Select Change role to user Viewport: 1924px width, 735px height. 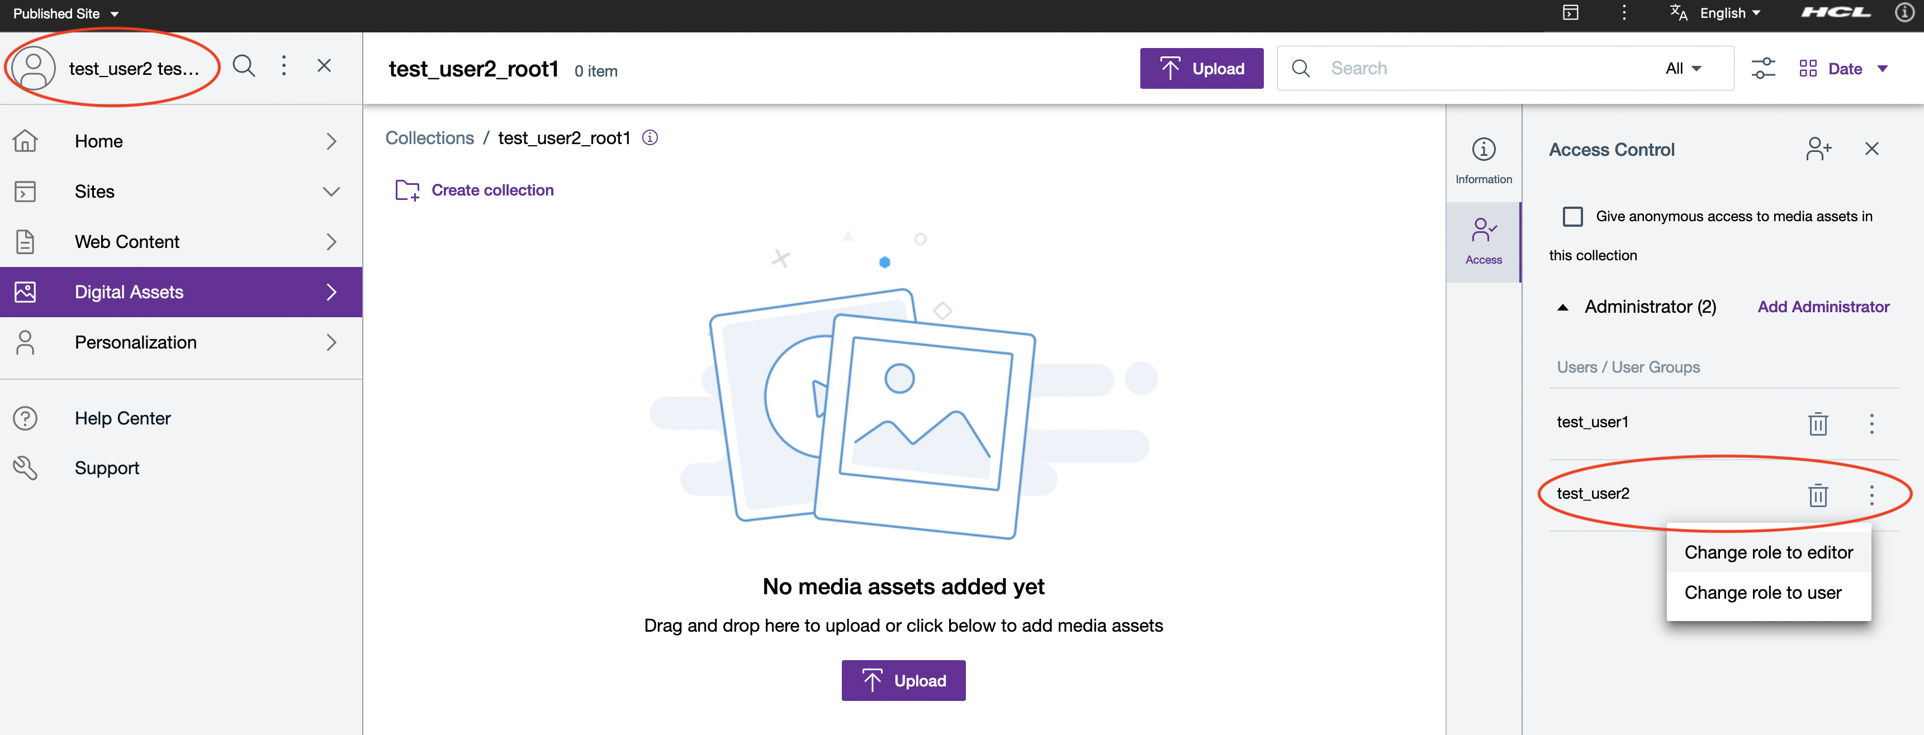(1762, 593)
